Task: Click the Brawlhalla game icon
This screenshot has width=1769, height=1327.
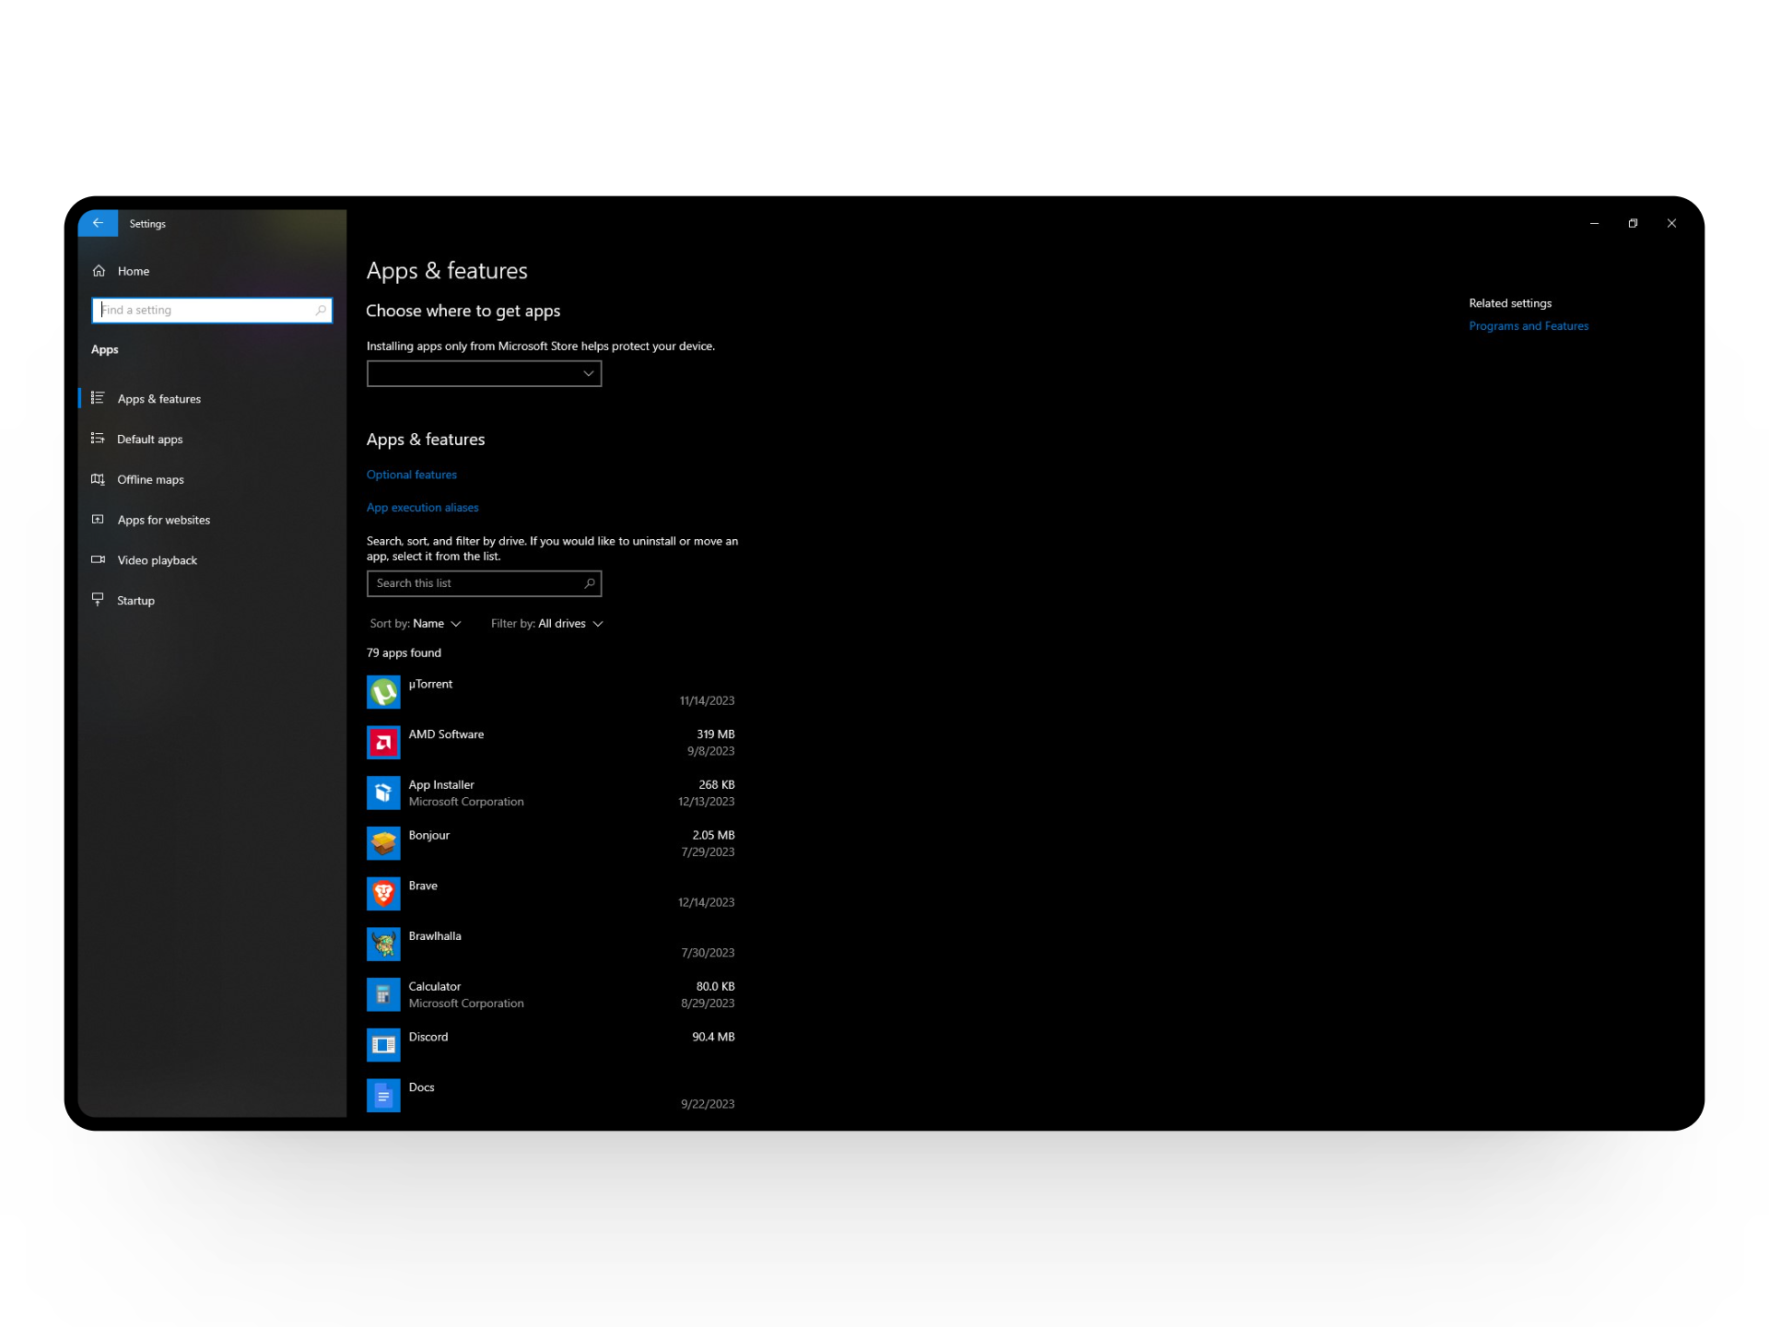Action: point(383,944)
